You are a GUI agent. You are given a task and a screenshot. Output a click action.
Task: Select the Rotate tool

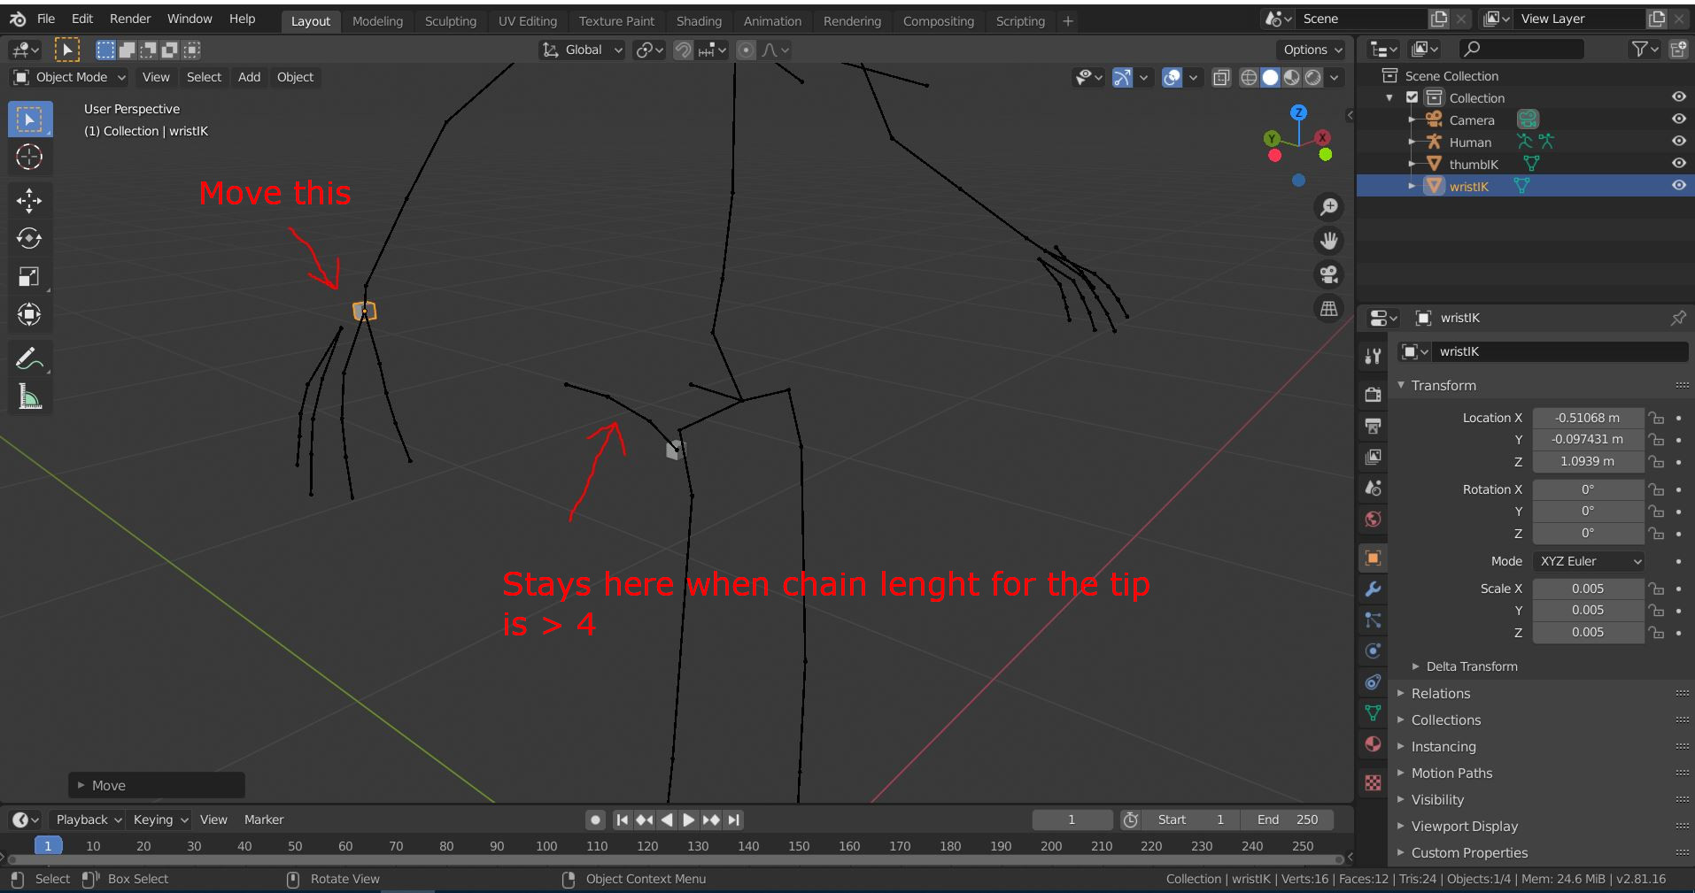[29, 238]
